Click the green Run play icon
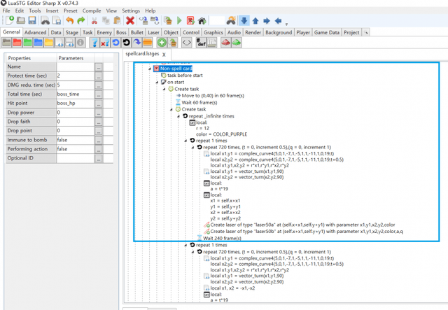The image size is (448, 310). 179,21
